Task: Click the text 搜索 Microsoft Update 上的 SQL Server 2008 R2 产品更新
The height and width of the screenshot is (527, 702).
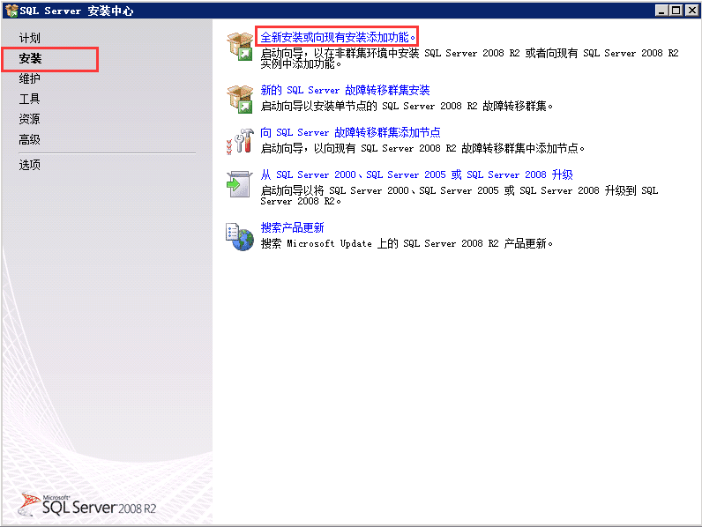Action: pos(407,243)
